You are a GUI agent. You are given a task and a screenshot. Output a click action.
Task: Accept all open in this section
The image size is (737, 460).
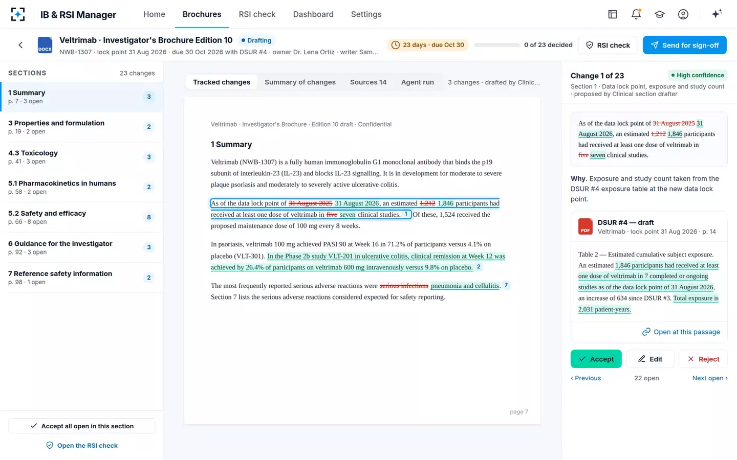[82, 426]
